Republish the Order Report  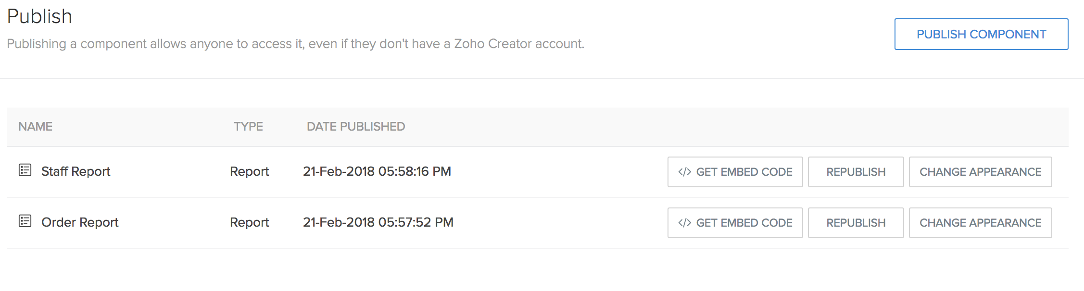(x=856, y=222)
